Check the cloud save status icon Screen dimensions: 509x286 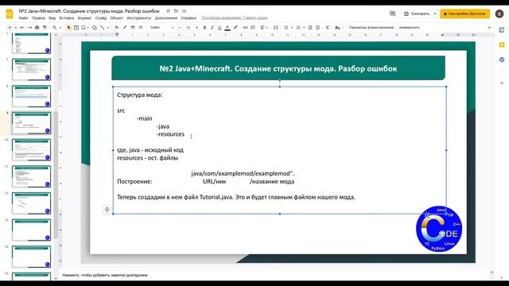[184, 11]
